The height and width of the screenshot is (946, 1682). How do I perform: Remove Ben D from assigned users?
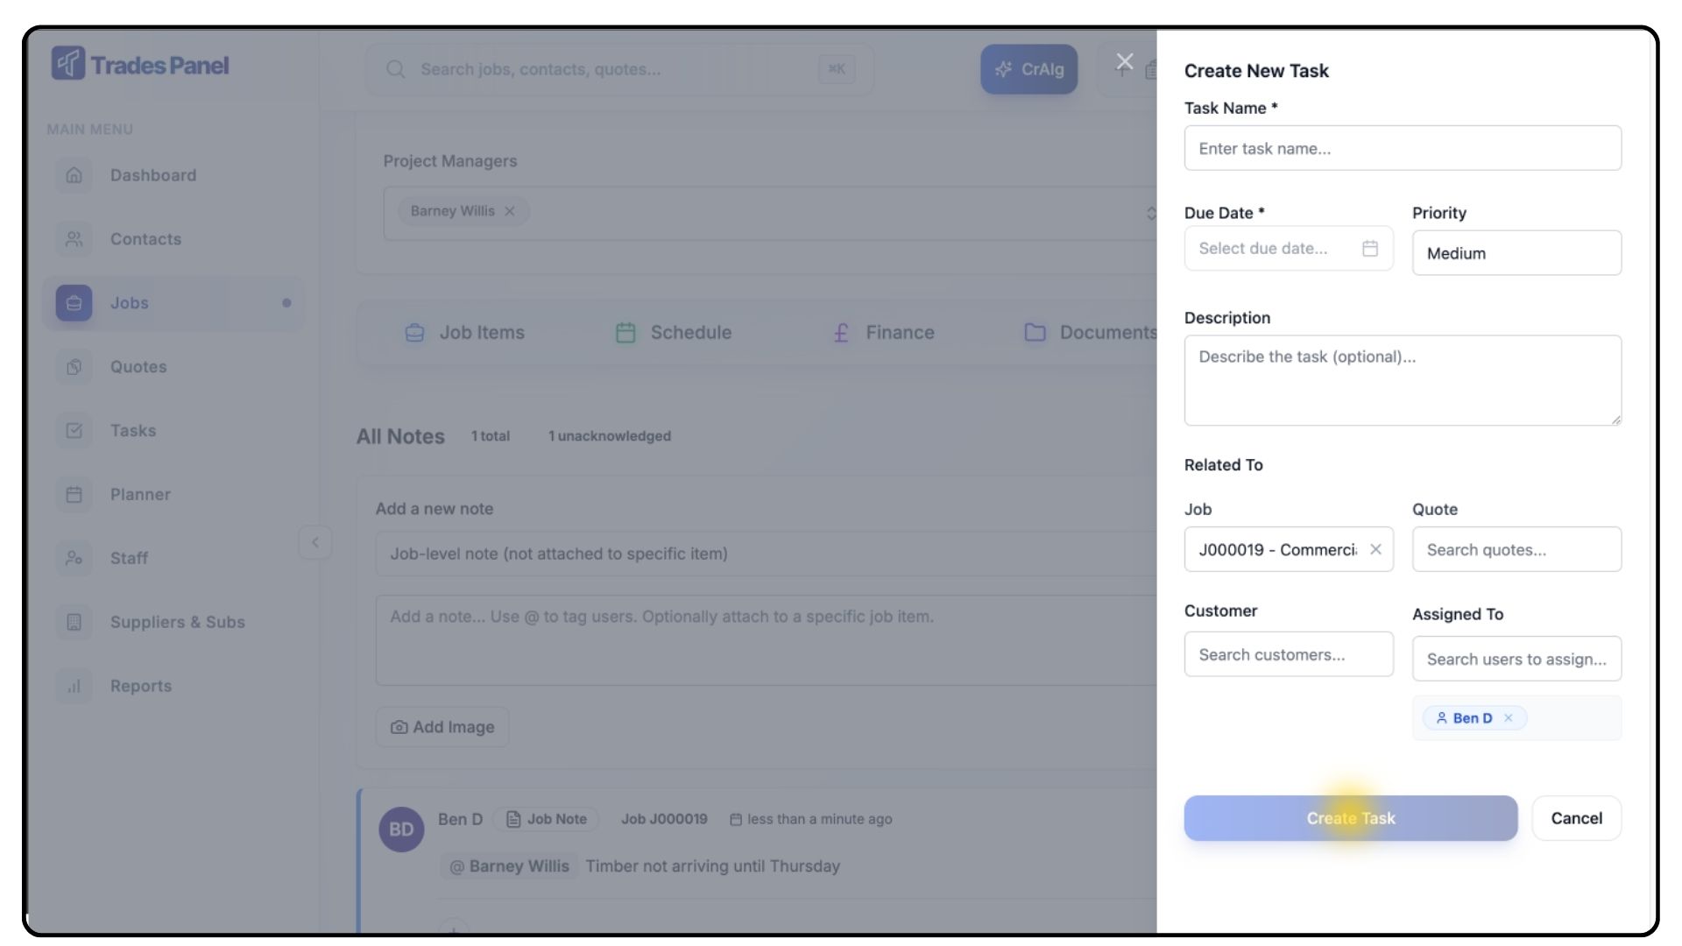coord(1509,718)
